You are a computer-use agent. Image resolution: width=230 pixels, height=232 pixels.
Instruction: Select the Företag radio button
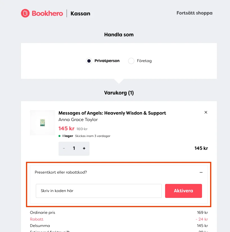131,61
